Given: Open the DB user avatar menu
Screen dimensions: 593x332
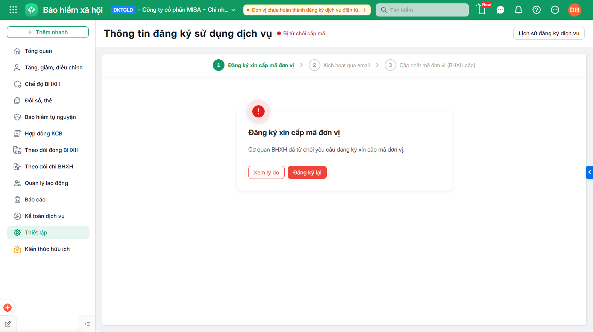Looking at the screenshot, I should click(575, 10).
